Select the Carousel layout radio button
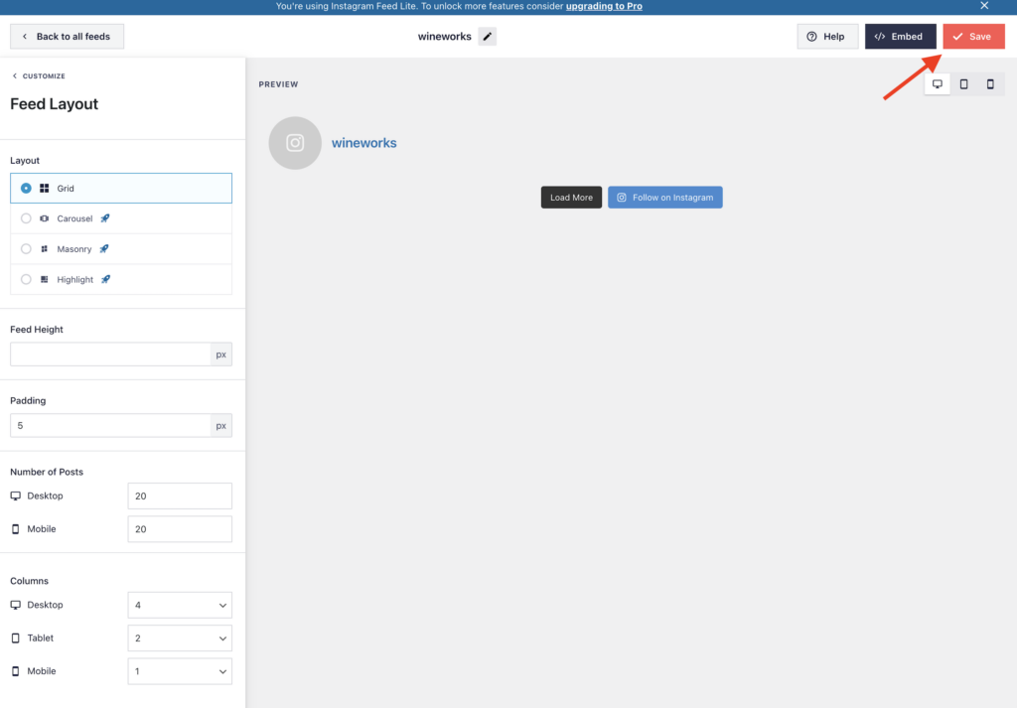 pyautogui.click(x=26, y=218)
